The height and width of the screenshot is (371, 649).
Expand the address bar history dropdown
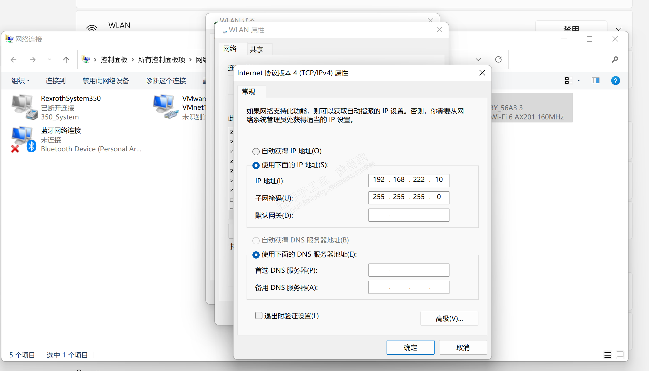point(478,59)
